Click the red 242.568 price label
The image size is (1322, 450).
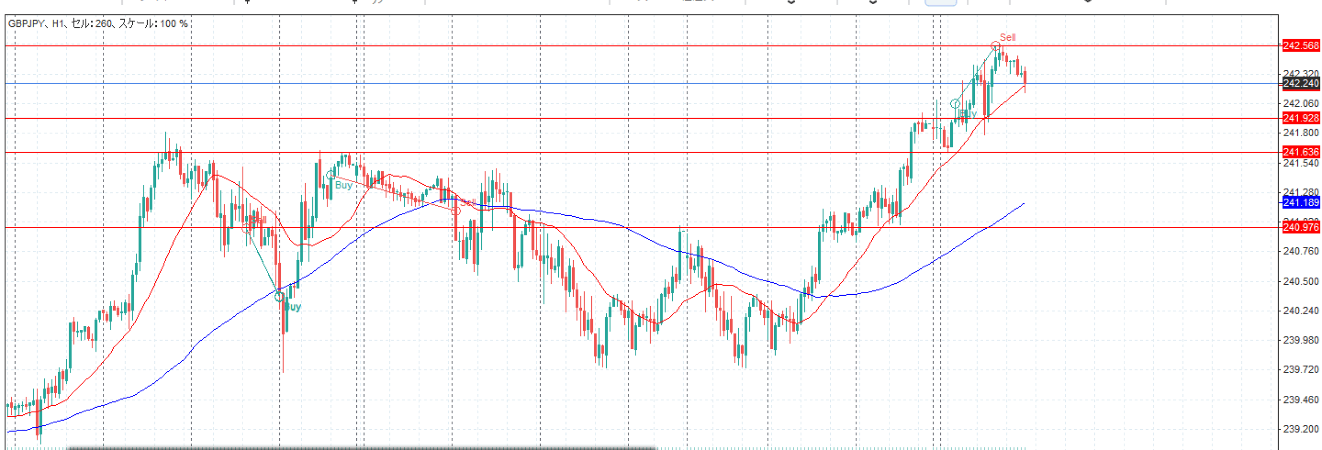click(x=1300, y=45)
